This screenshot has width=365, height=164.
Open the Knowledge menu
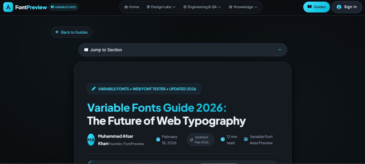click(243, 7)
